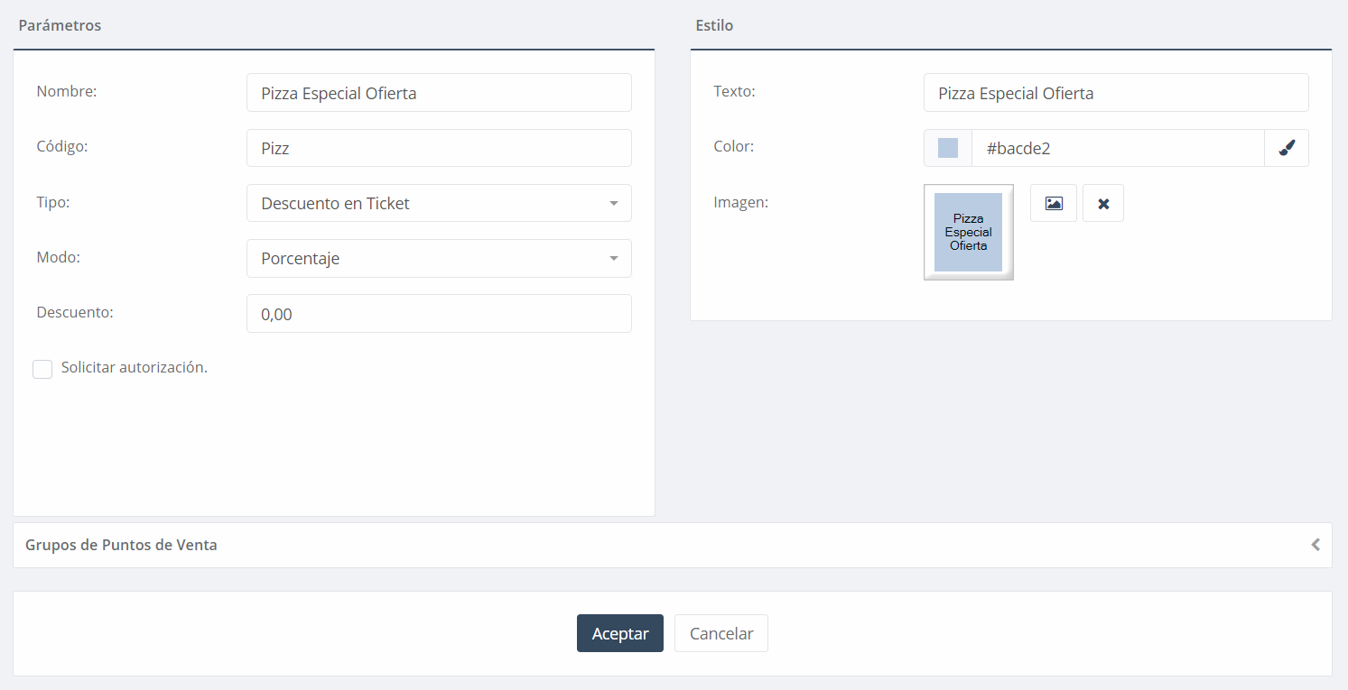Click the light blue color swatch

coord(948,148)
